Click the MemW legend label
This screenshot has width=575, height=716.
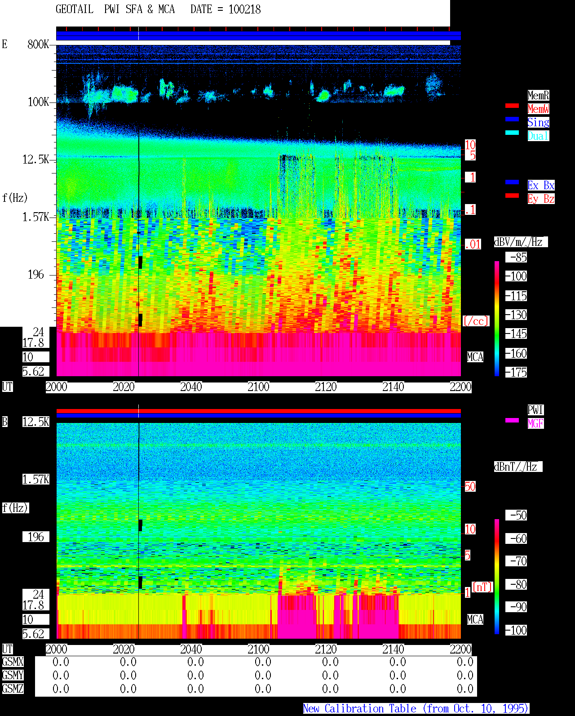[x=538, y=109]
